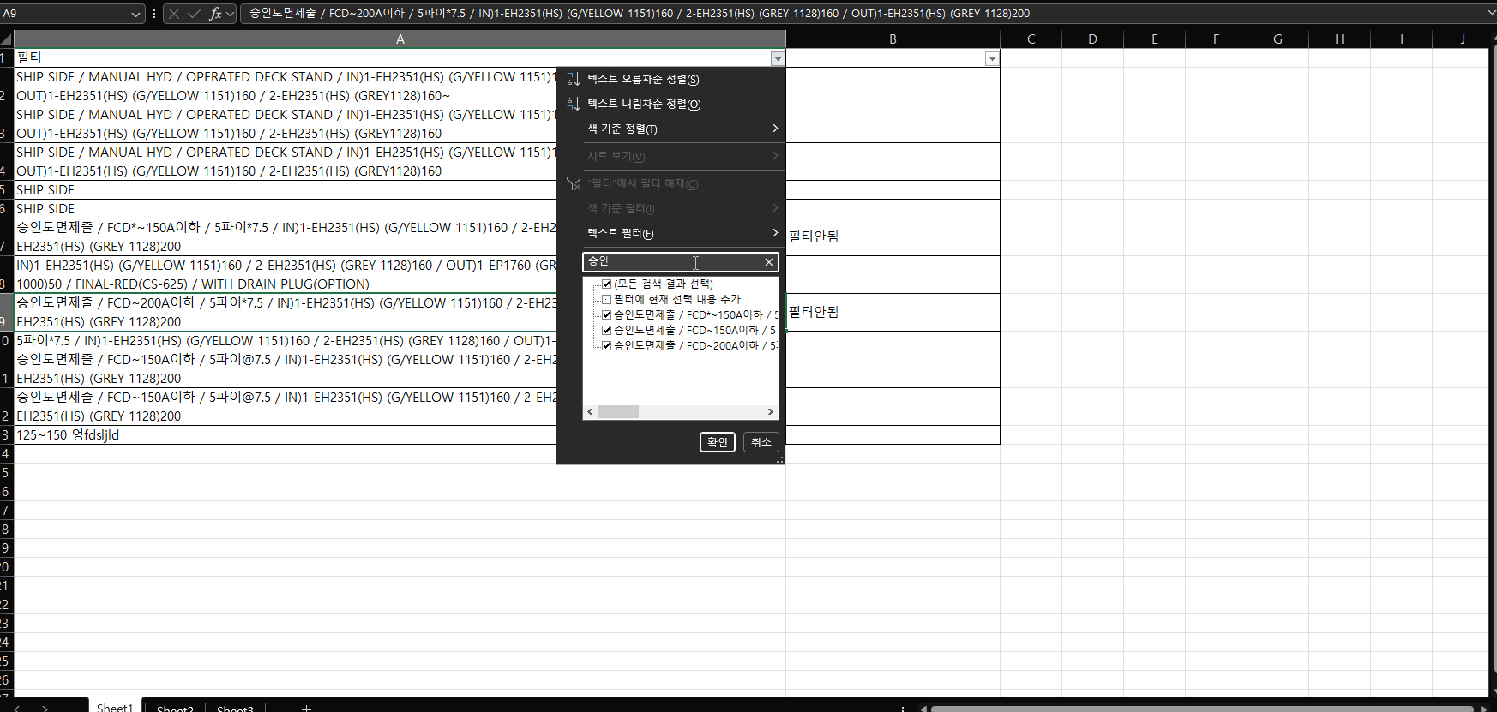This screenshot has width=1497, height=712.
Task: Clear the filter search box with X
Action: pos(769,262)
